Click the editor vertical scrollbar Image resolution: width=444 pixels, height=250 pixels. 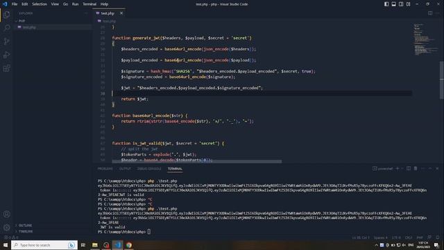point(442,81)
